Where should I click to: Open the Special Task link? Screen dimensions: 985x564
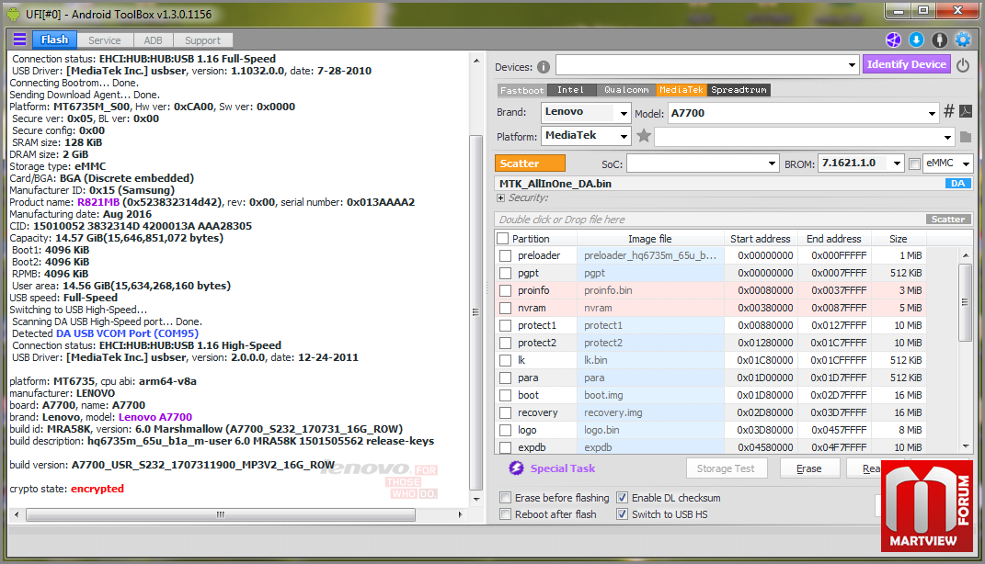click(563, 468)
